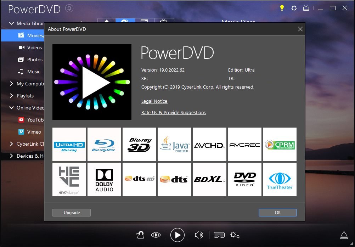355x247 pixels.
Task: Click the film strip tab icon
Action: pos(145,21)
